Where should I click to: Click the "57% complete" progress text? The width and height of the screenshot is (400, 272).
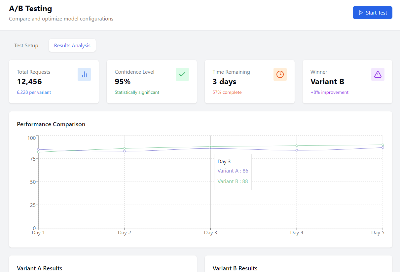click(x=227, y=93)
